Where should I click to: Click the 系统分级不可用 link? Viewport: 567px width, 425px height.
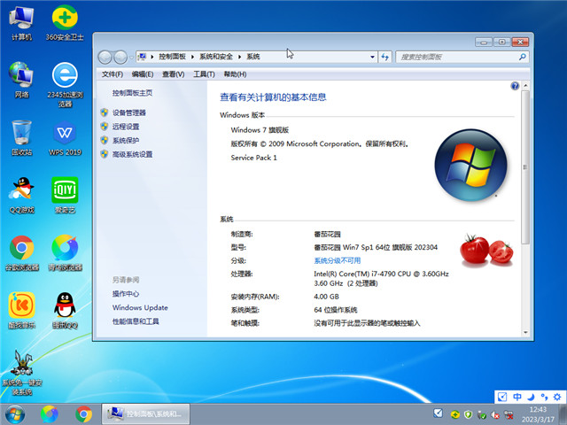coord(337,260)
